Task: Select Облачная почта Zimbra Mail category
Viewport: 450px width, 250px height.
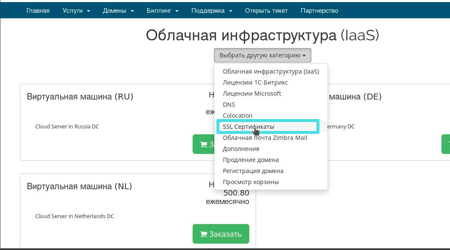Action: click(271, 138)
